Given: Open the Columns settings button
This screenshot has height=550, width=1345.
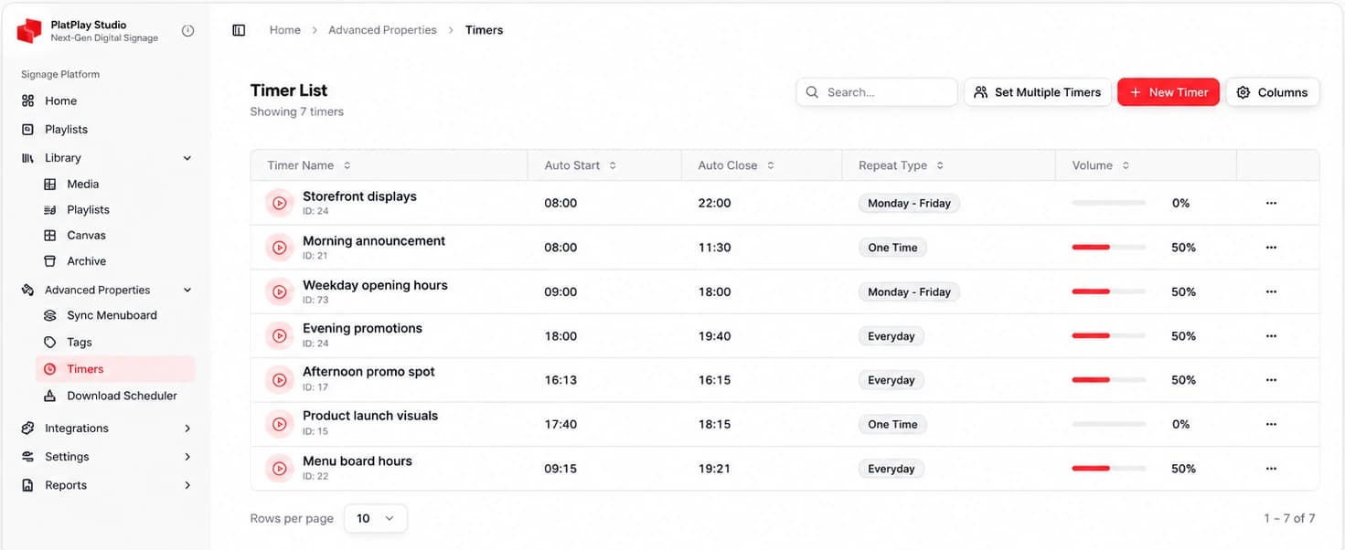Looking at the screenshot, I should coord(1273,92).
